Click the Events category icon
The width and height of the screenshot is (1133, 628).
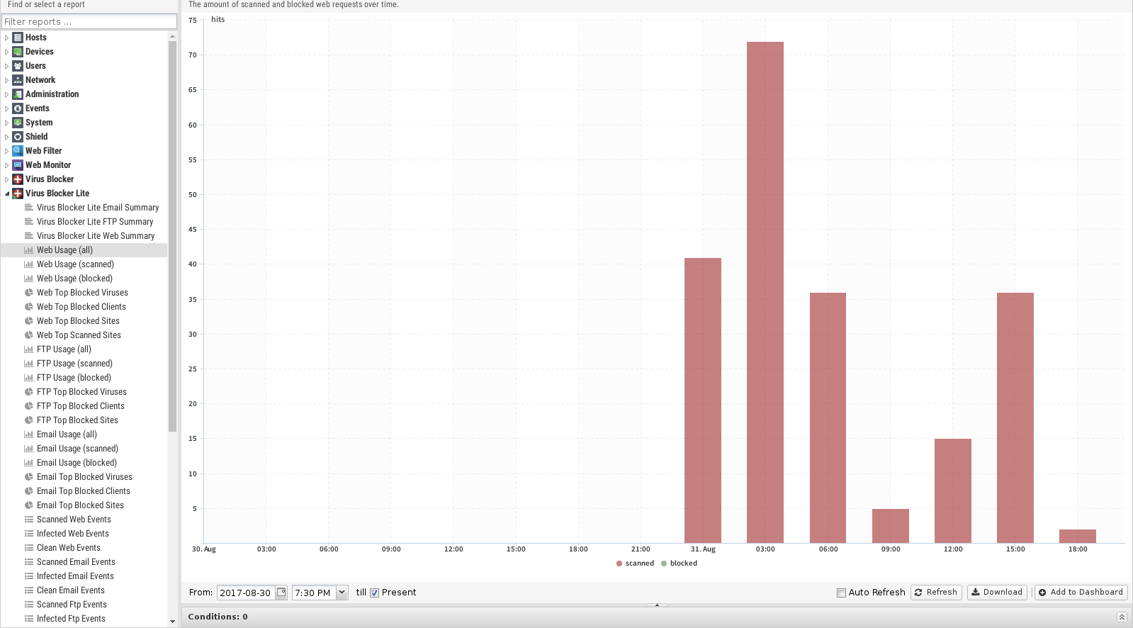[18, 108]
